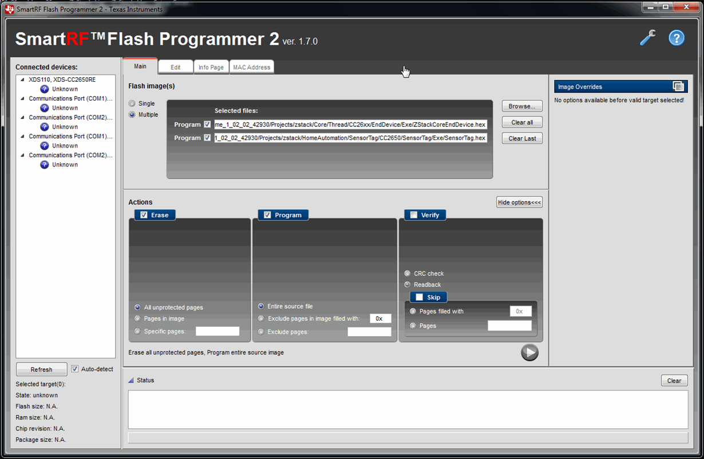Enable the Skip checkbox

420,297
